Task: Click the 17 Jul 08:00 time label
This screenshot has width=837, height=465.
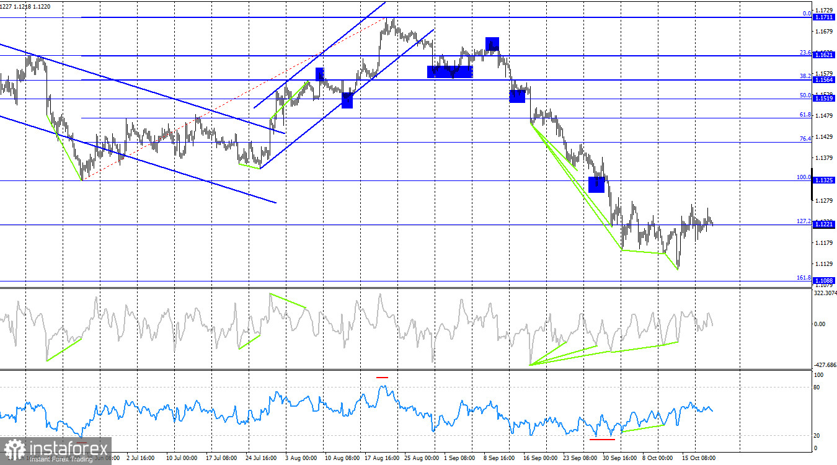Action: coord(222,458)
